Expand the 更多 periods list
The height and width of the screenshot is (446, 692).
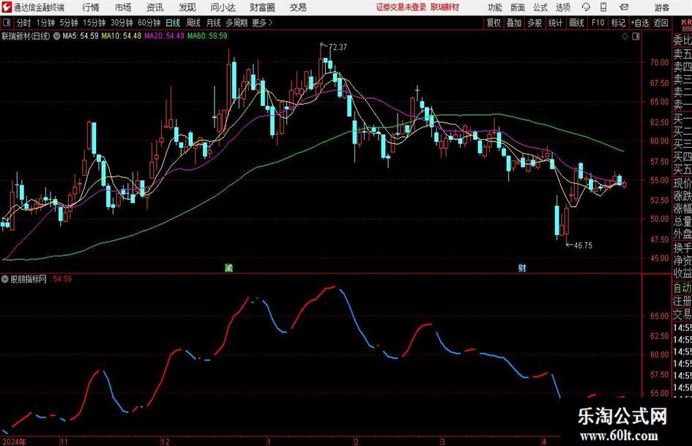[x=262, y=23]
